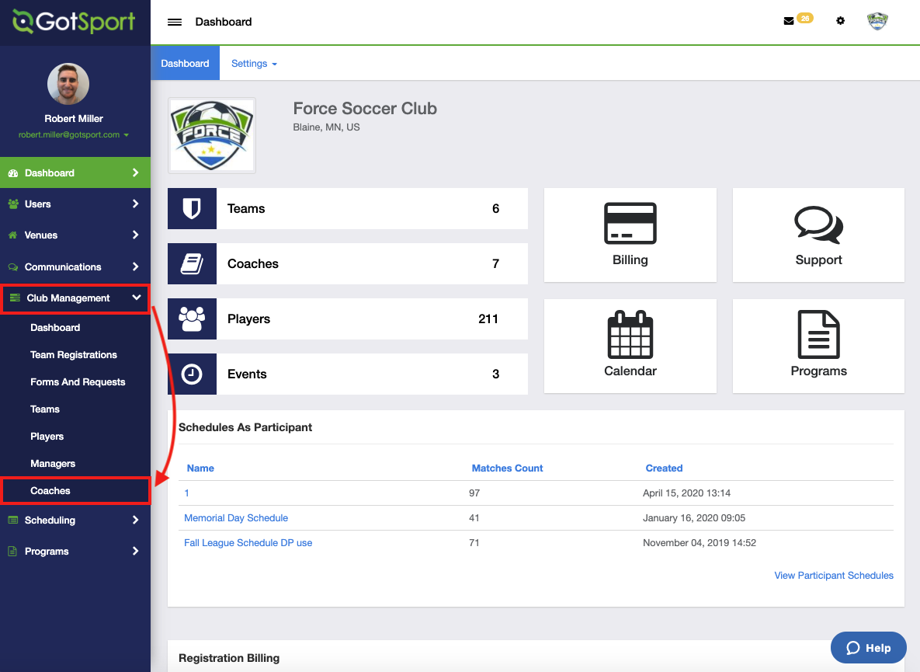Open the gear settings icon

[x=840, y=21]
